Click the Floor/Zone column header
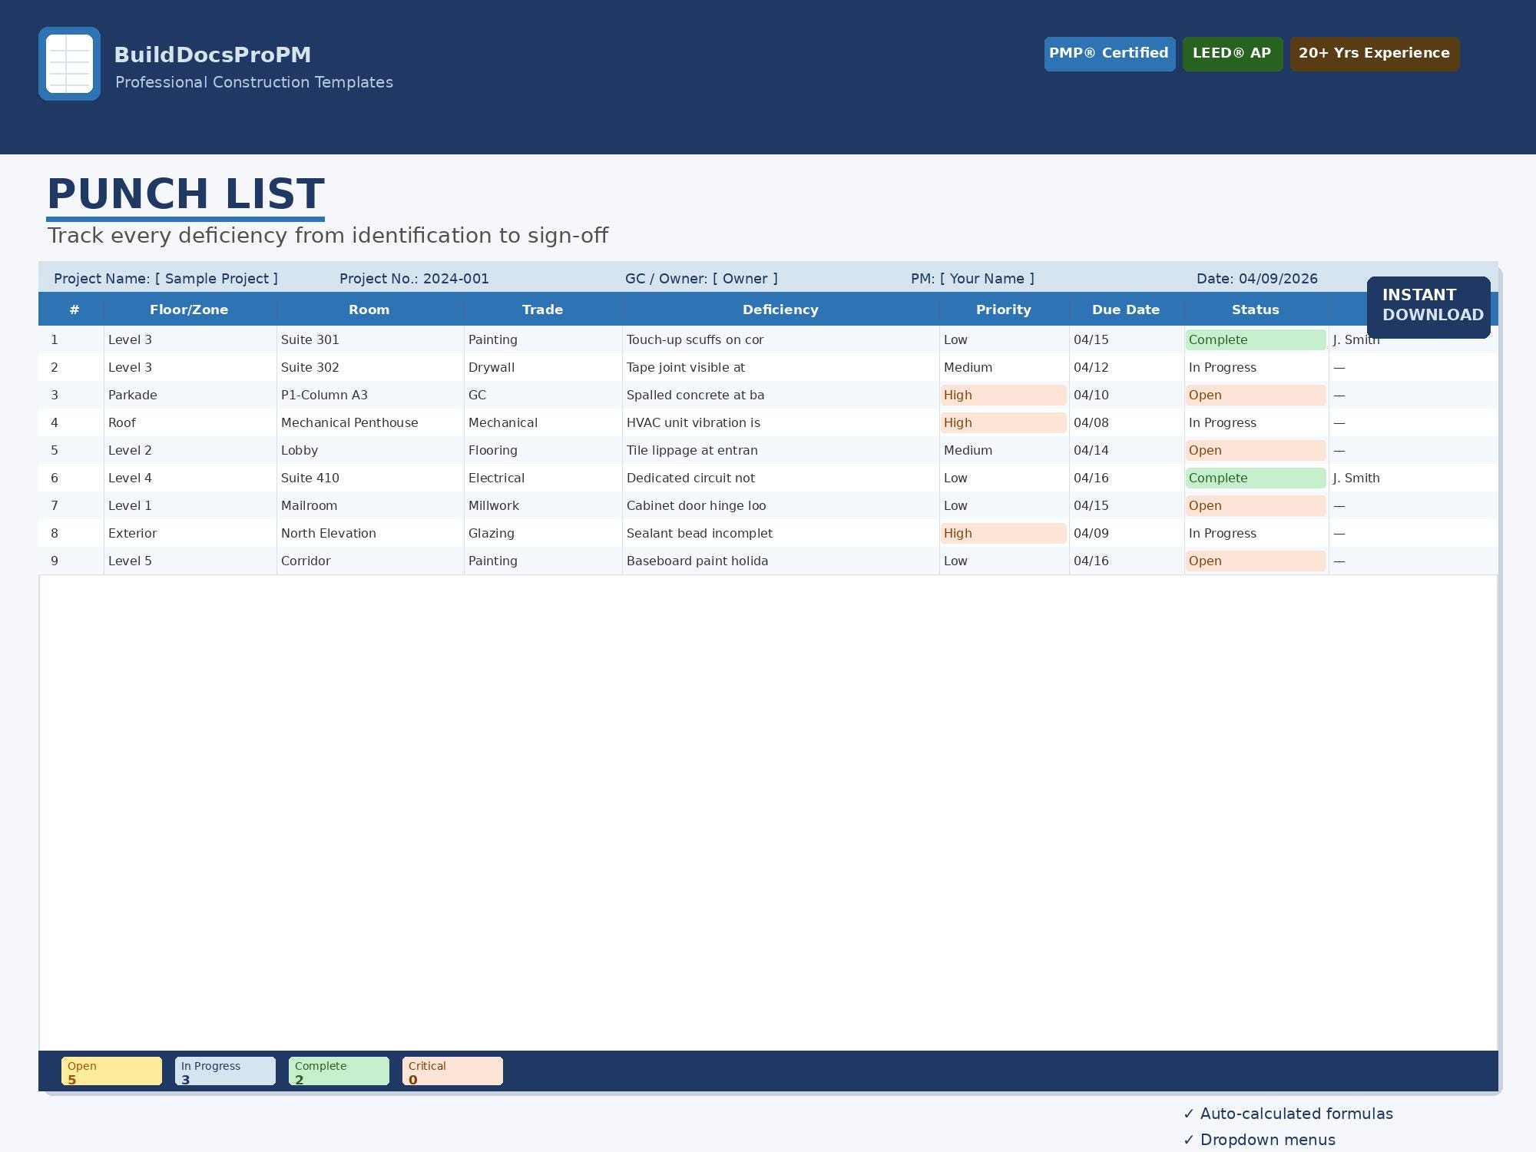Viewport: 1536px width, 1152px height. click(190, 310)
